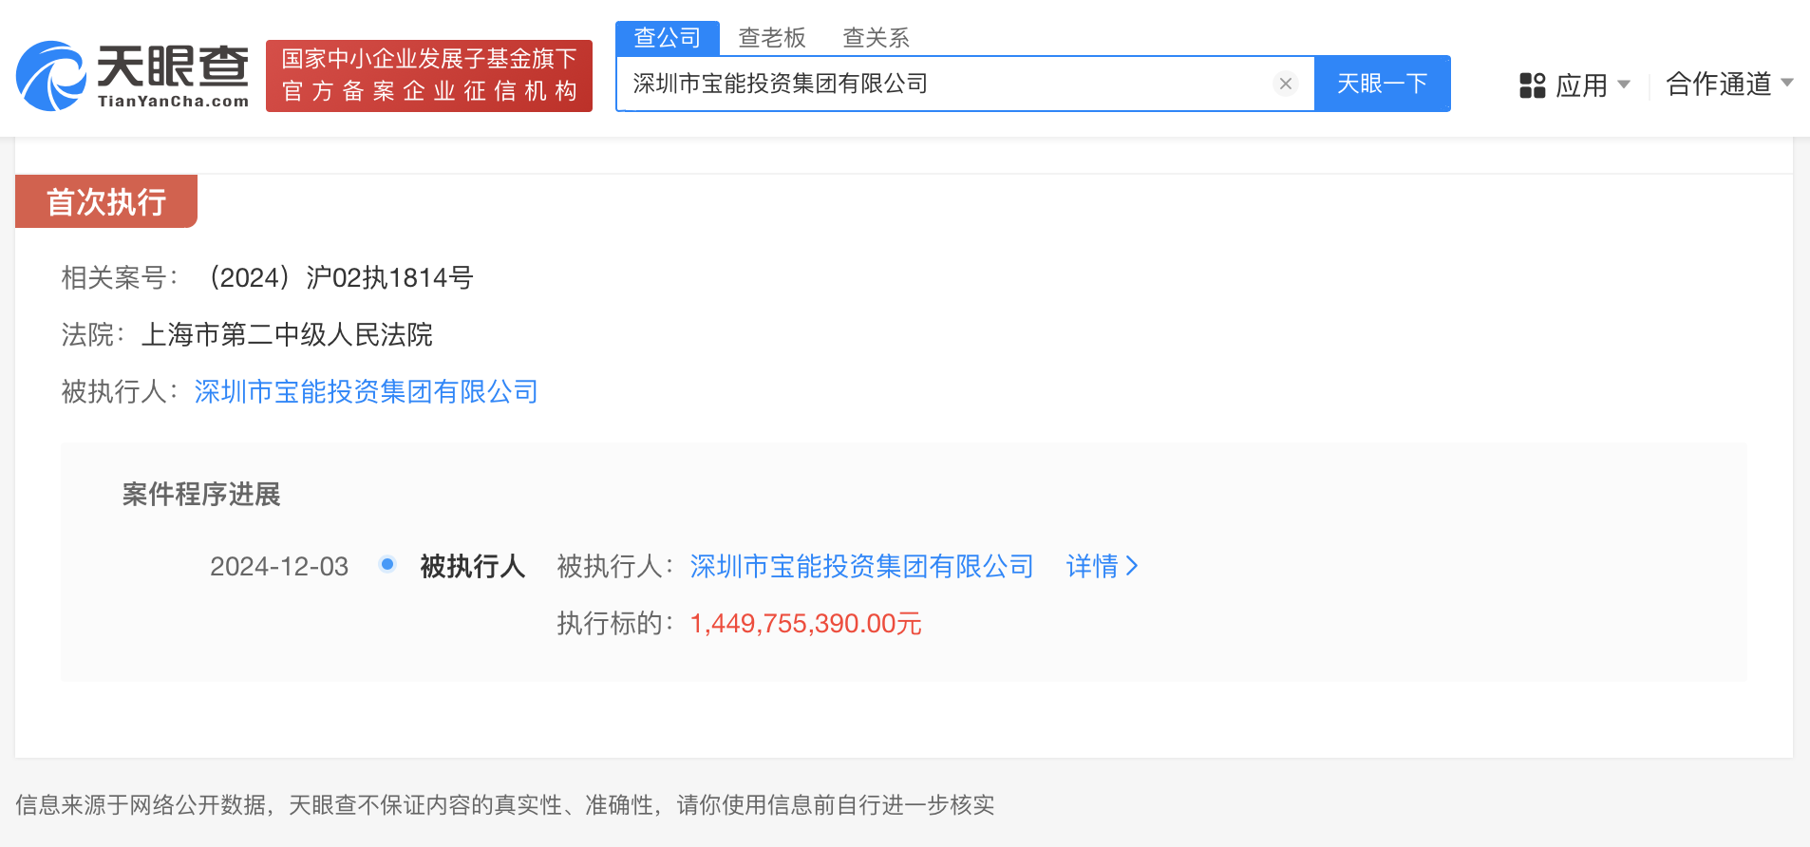Click the 应用 grid apps icon

coord(1533,85)
